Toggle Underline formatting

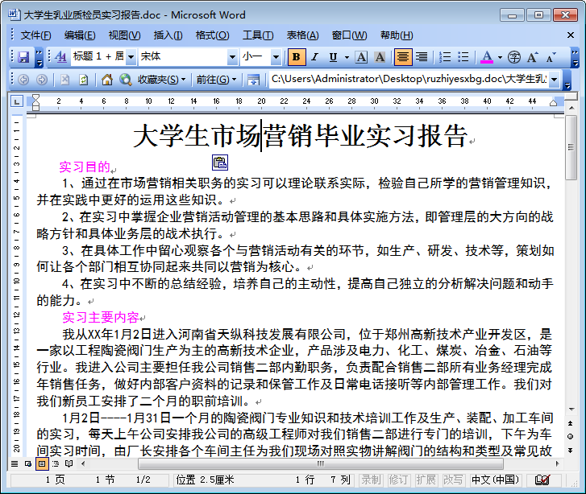click(333, 57)
